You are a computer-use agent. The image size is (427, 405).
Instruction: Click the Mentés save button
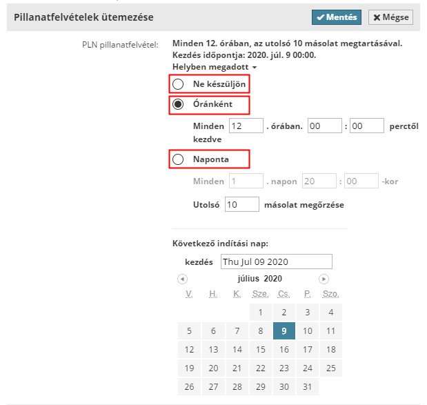[x=336, y=17]
